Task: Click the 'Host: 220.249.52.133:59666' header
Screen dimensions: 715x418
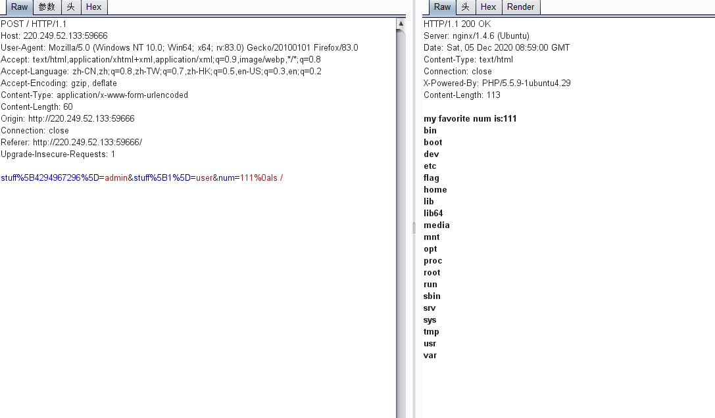Action: [54, 35]
